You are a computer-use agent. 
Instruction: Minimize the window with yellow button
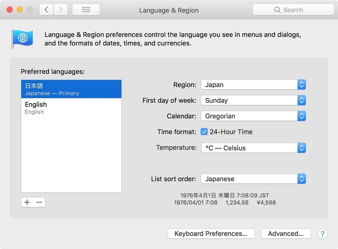(x=19, y=10)
